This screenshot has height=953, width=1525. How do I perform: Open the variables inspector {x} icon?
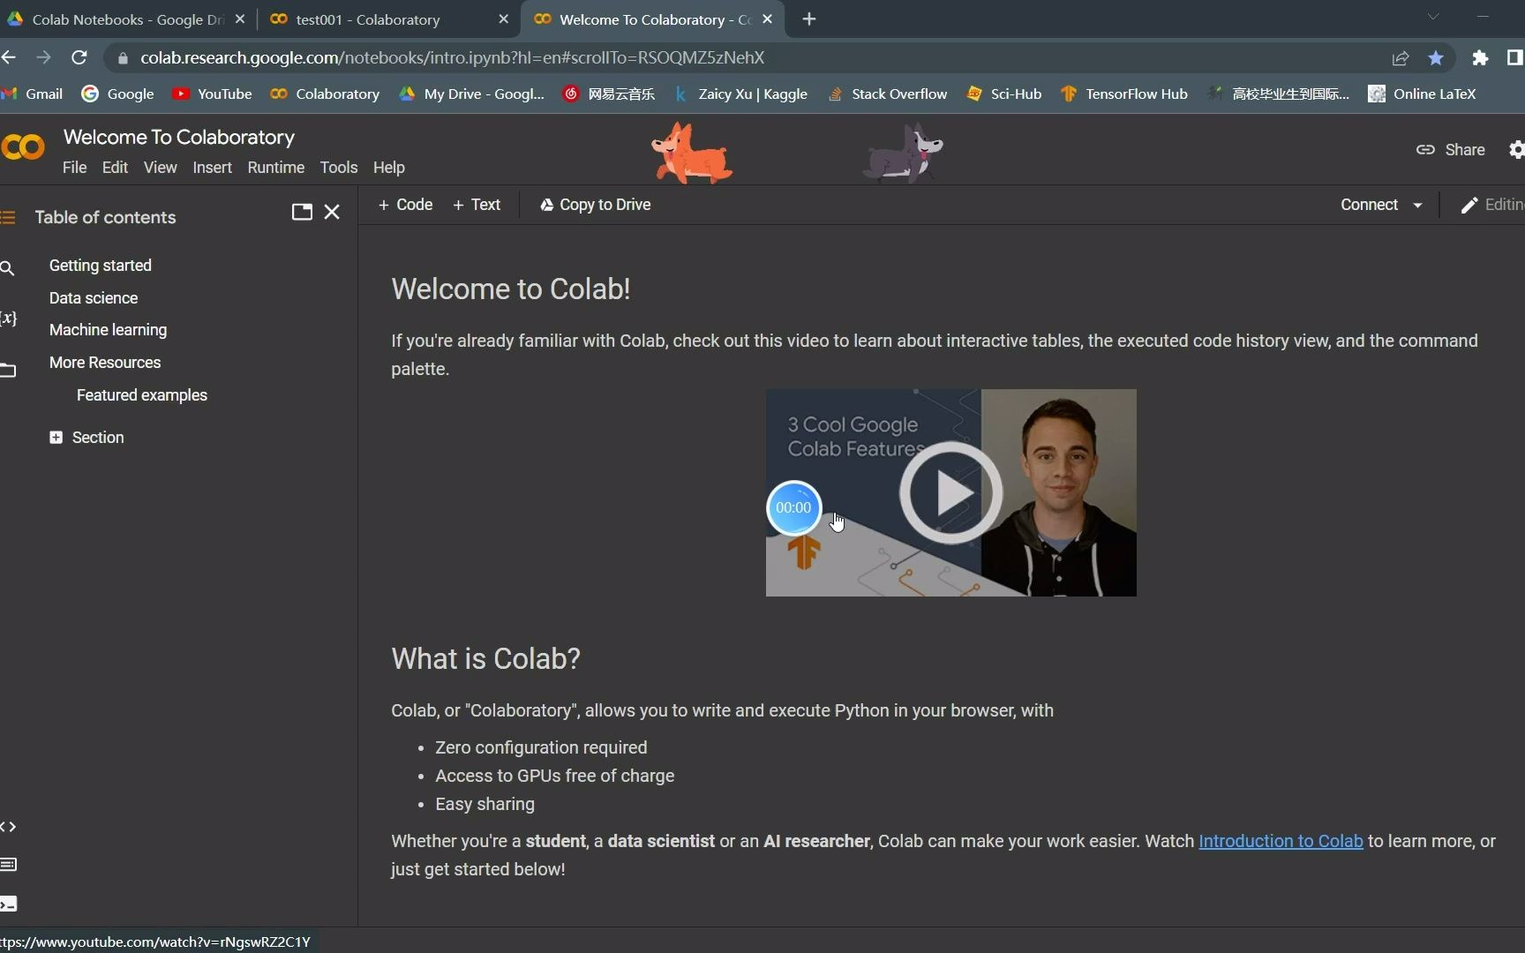pyautogui.click(x=9, y=318)
